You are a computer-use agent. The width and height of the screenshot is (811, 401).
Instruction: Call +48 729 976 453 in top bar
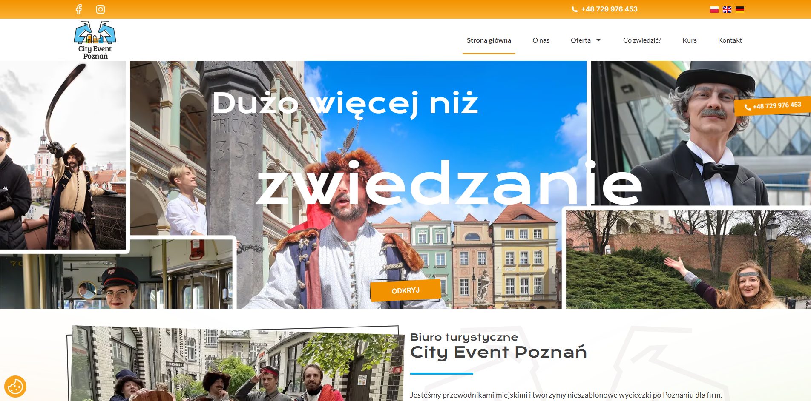coord(609,9)
